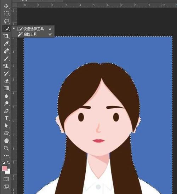This screenshot has height=194, width=177.
Task: Select the Move tool
Action: click(6, 6)
